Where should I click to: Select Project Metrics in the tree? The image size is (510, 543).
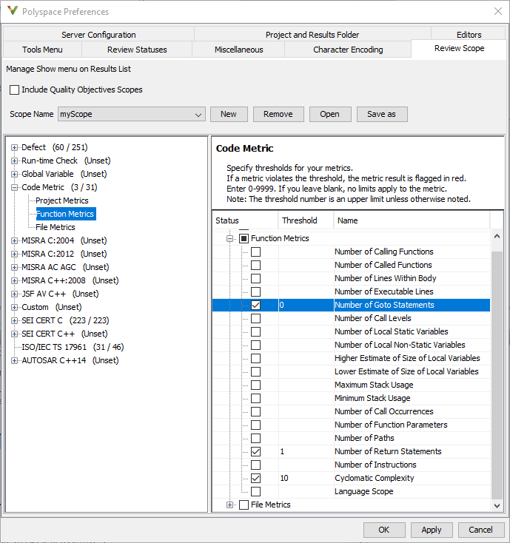coord(62,201)
